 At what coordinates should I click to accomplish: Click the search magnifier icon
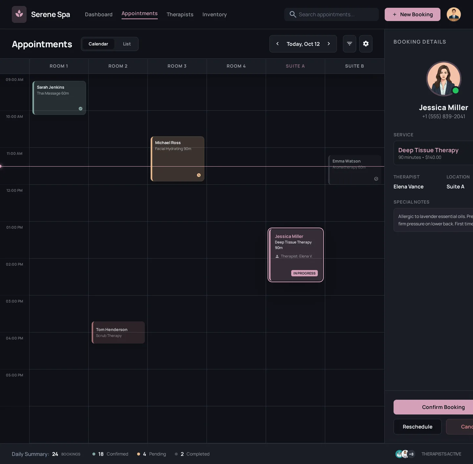click(292, 14)
